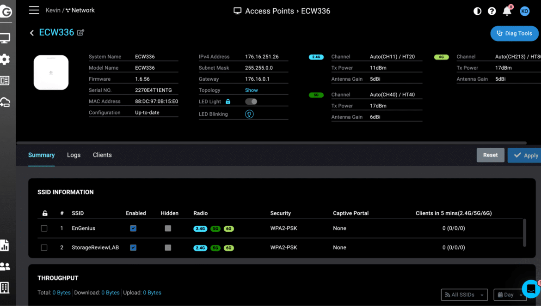The height and width of the screenshot is (306, 541).
Task: Click the 5G radio badge in device details
Action: (316, 95)
